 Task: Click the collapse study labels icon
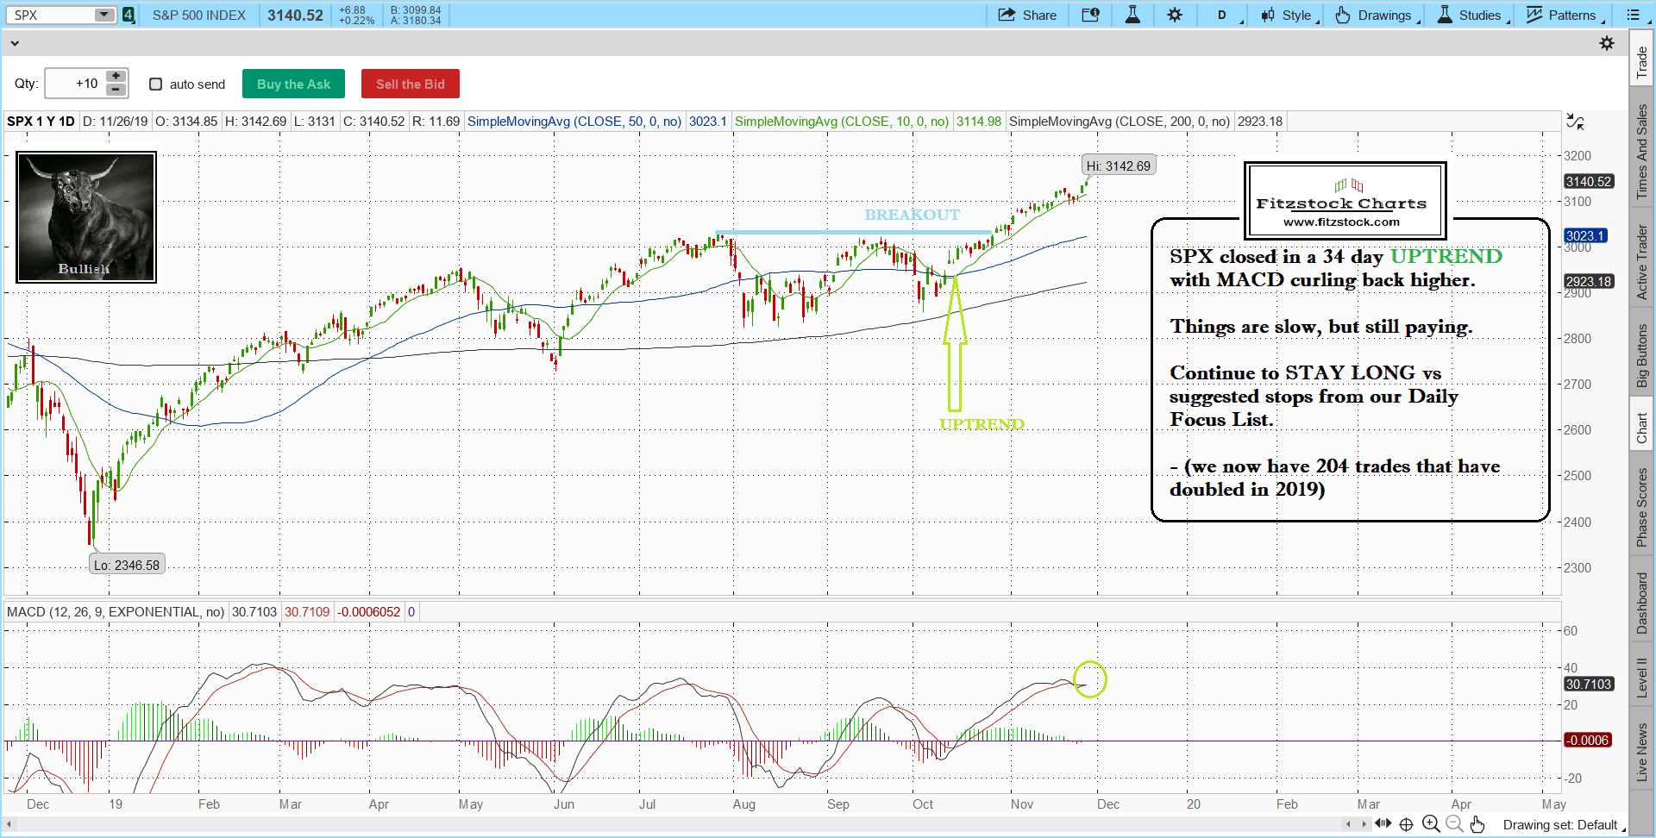(x=1575, y=122)
